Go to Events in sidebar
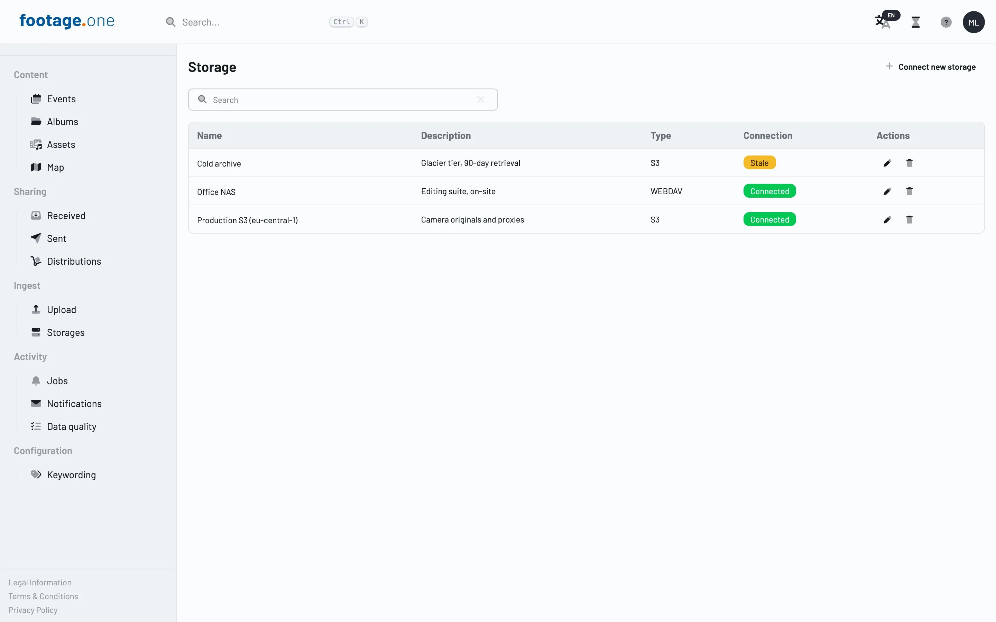Screen dimensions: 996x622 click(61, 99)
